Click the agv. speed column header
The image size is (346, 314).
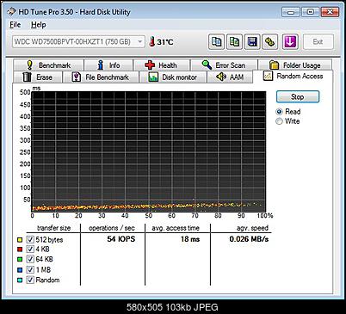(252, 228)
